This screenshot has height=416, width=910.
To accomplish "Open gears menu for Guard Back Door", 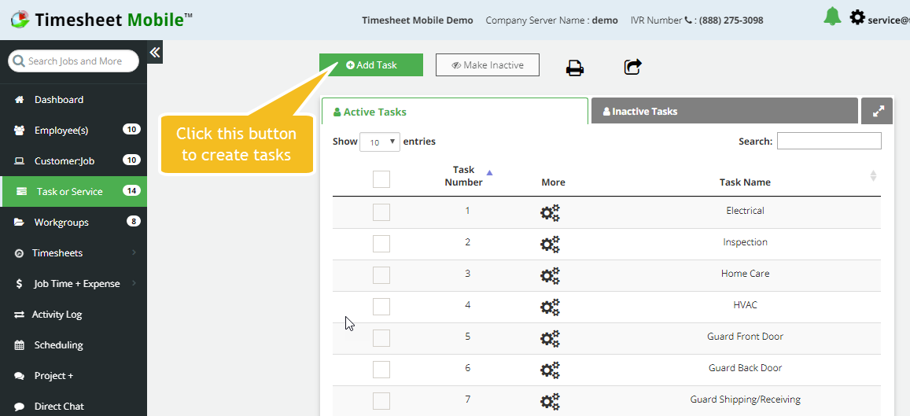I will [x=550, y=370].
